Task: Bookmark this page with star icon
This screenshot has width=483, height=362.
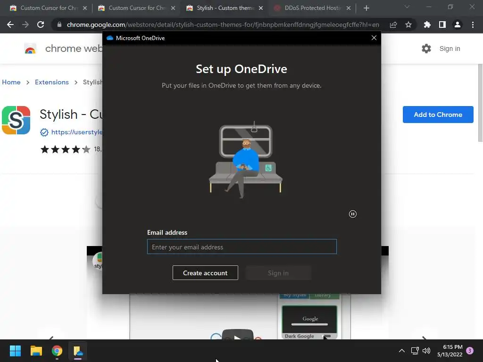Action: [408, 25]
